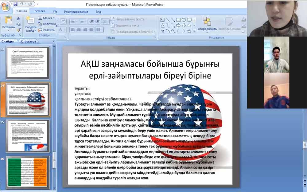The image size is (307, 192).
Task: Close the slides pane with the X
Action: 53,41
